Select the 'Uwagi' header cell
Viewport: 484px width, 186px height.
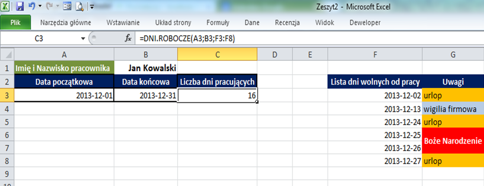[x=453, y=82]
